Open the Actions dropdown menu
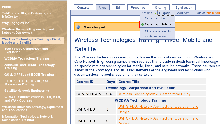The image size is (220, 124). click(149, 13)
